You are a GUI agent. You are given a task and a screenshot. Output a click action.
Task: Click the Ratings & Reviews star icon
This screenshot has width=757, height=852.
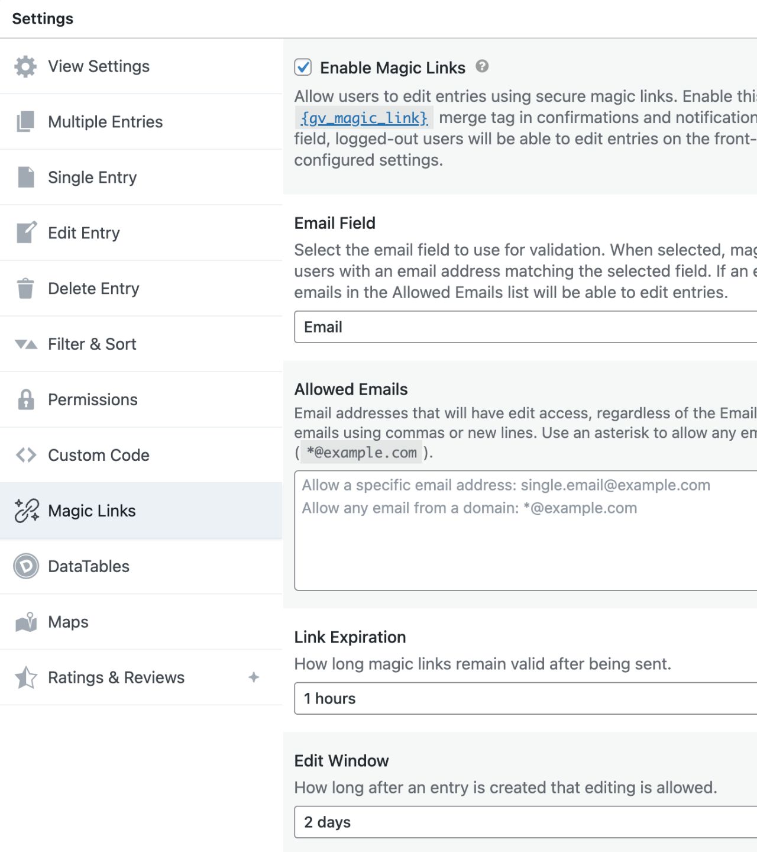click(26, 677)
